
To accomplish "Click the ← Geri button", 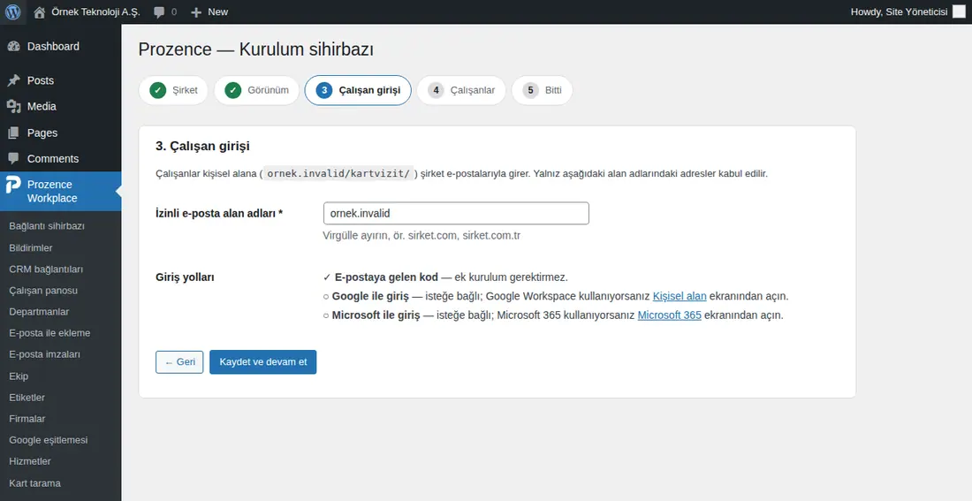I will 179,362.
